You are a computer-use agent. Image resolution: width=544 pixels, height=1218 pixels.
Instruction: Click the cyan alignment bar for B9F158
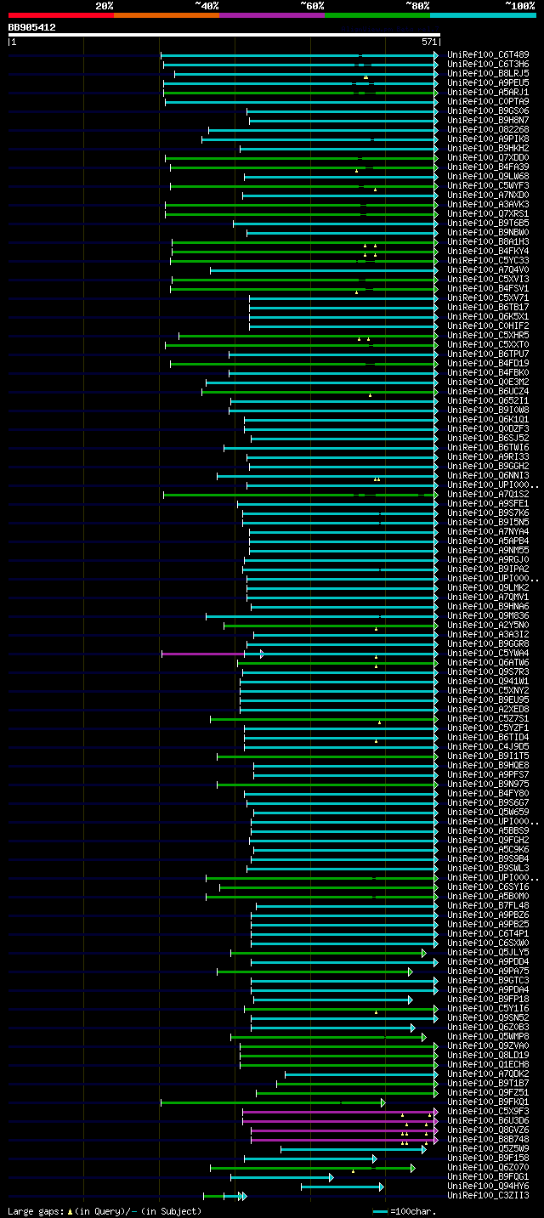(310, 1159)
